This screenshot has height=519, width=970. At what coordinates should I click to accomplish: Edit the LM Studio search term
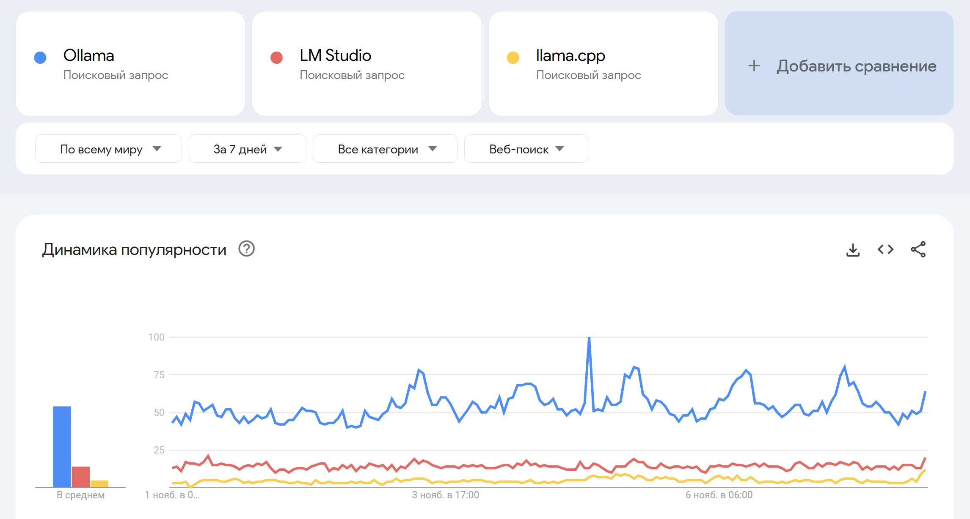point(367,63)
